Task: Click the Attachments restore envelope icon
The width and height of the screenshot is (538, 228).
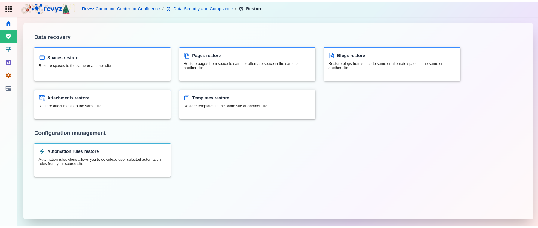Action: point(42,98)
